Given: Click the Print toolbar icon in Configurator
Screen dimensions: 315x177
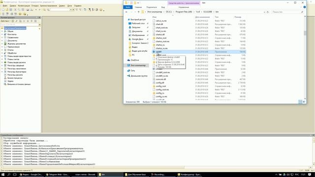Looking at the screenshot, I should click(x=28, y=10).
